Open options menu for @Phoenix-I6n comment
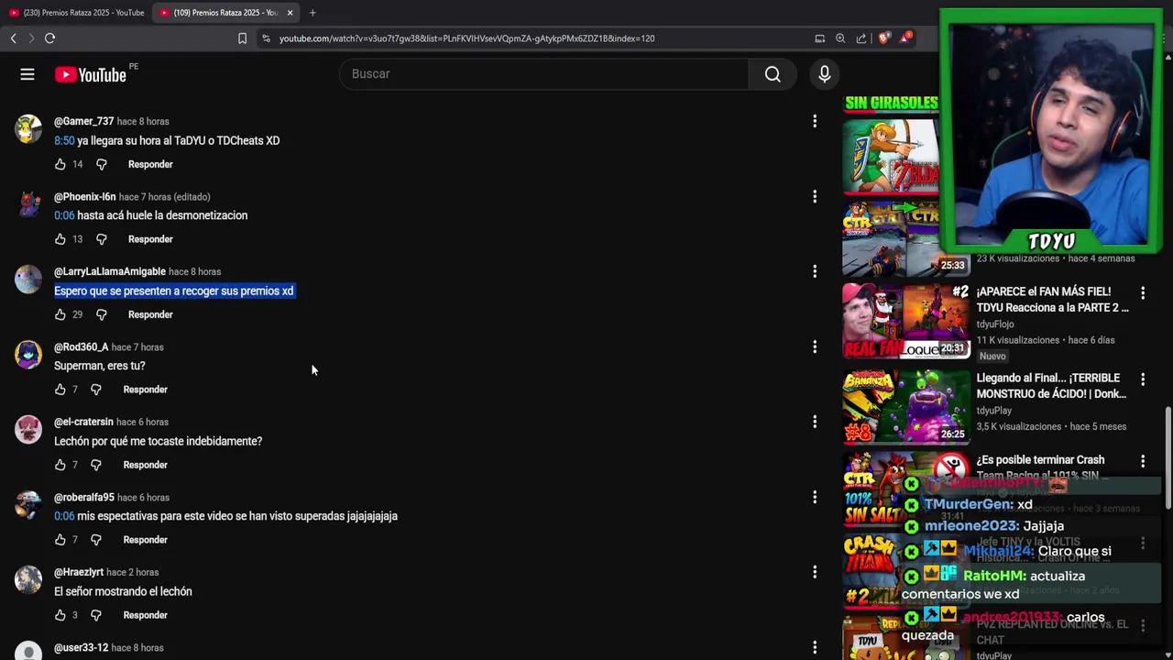1173x660 pixels. click(x=815, y=196)
